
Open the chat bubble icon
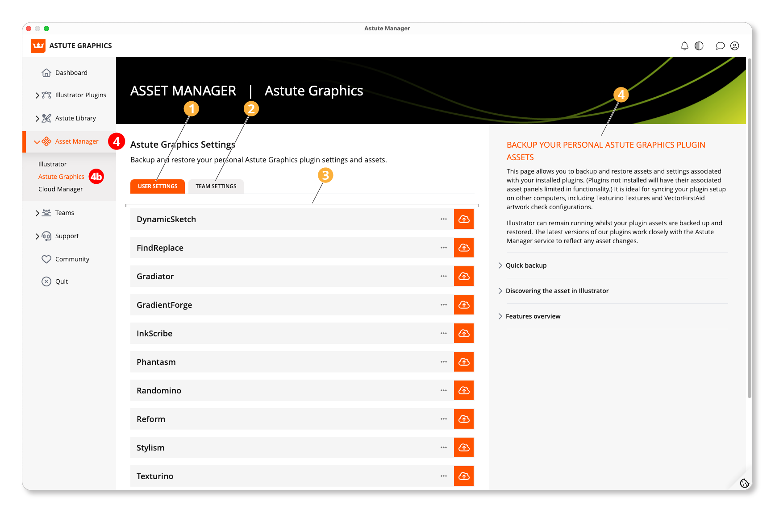point(720,46)
